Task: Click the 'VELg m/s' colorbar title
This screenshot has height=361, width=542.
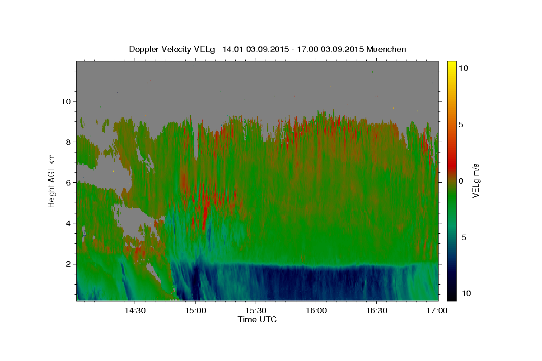Action: [x=477, y=180]
